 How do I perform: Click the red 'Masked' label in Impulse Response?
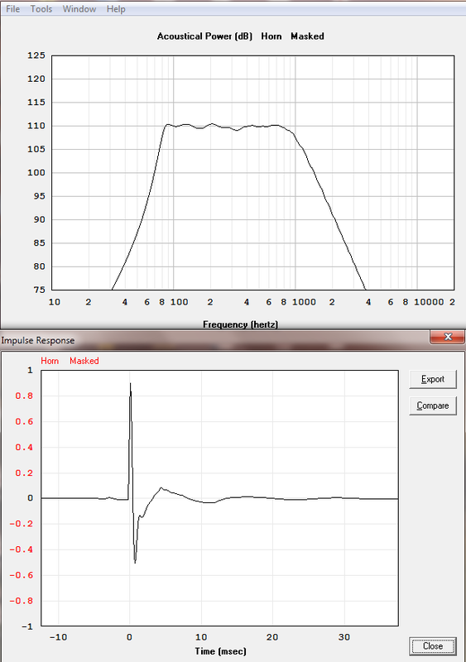[84, 361]
